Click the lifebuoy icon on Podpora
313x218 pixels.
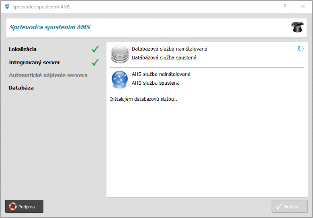tap(13, 206)
